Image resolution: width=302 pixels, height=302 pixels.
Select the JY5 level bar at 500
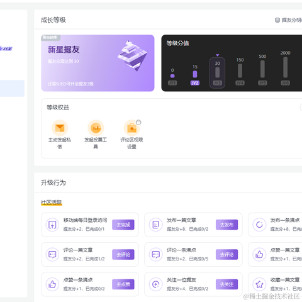tap(262, 69)
